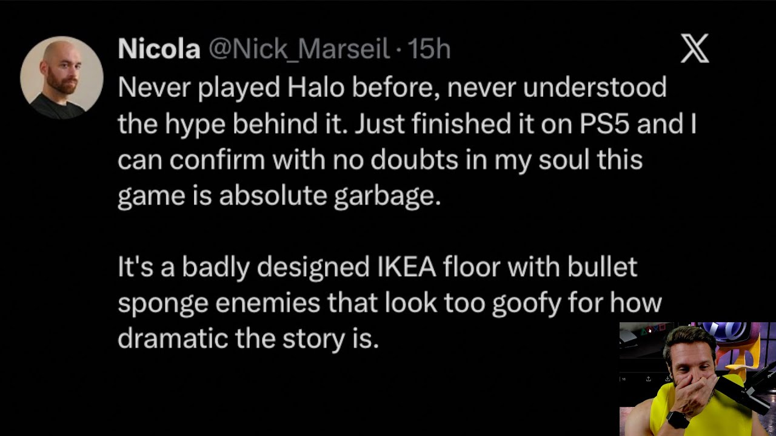Image resolution: width=776 pixels, height=436 pixels.
Task: Click the line ending dramatic the story is
Action: (x=248, y=338)
